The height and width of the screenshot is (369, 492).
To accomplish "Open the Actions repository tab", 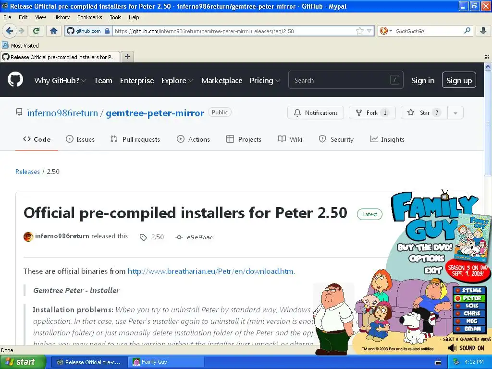I will point(193,139).
